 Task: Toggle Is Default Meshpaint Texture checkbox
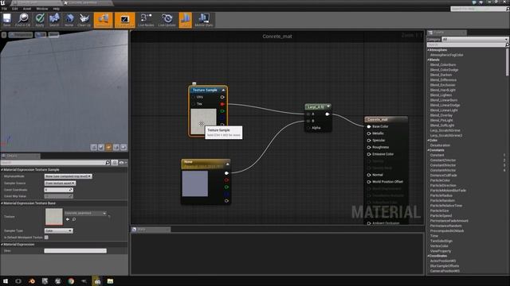click(46, 238)
